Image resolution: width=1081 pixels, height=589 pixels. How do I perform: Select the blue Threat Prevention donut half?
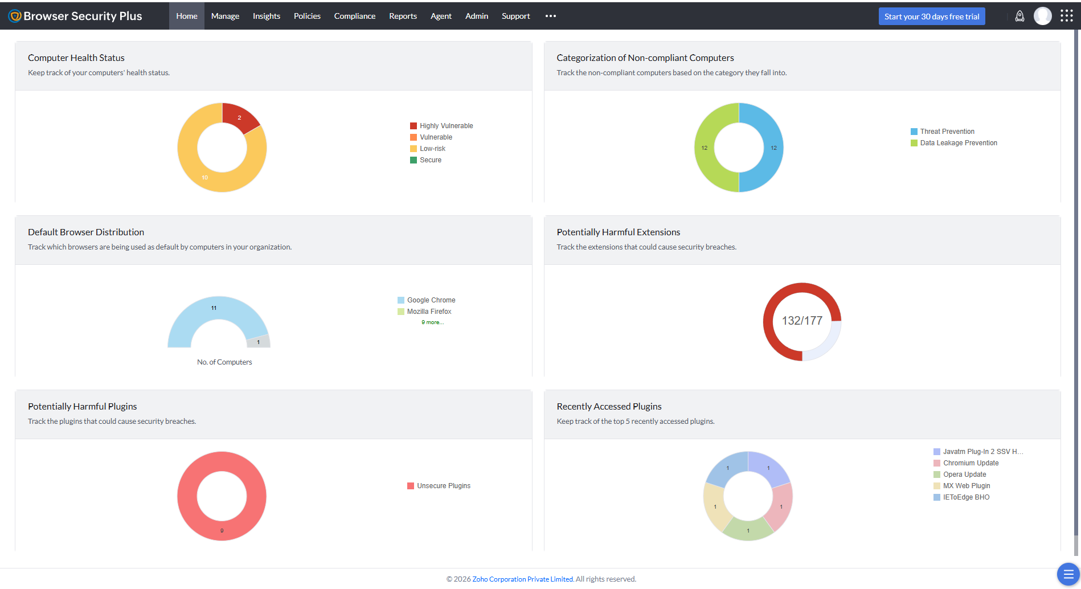pos(773,148)
